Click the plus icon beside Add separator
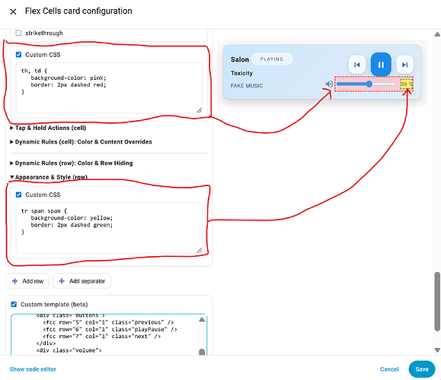 point(62,281)
